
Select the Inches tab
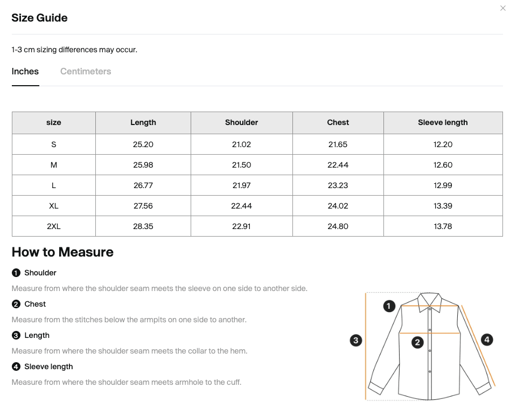click(x=25, y=71)
